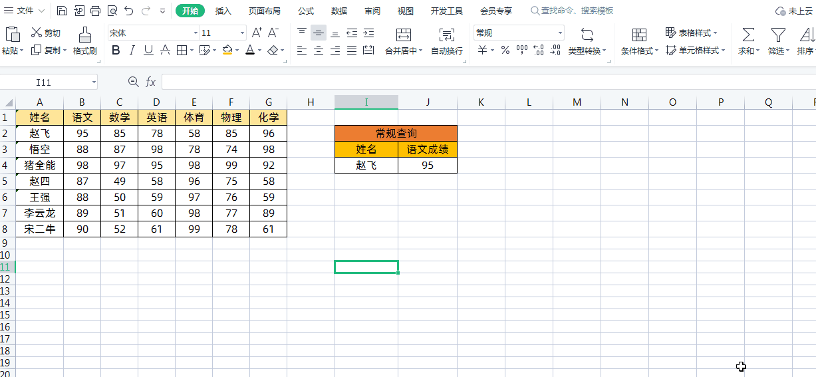Image resolution: width=816 pixels, height=377 pixels.
Task: Open the font size dropdown 11
Action: (x=241, y=33)
